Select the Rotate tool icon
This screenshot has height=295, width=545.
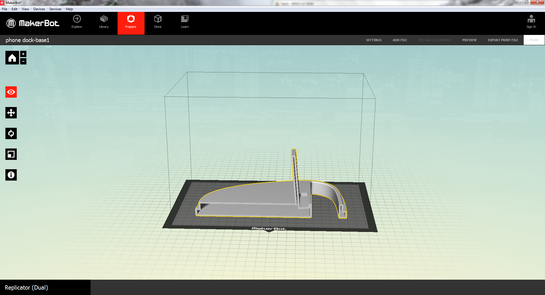pyautogui.click(x=11, y=133)
